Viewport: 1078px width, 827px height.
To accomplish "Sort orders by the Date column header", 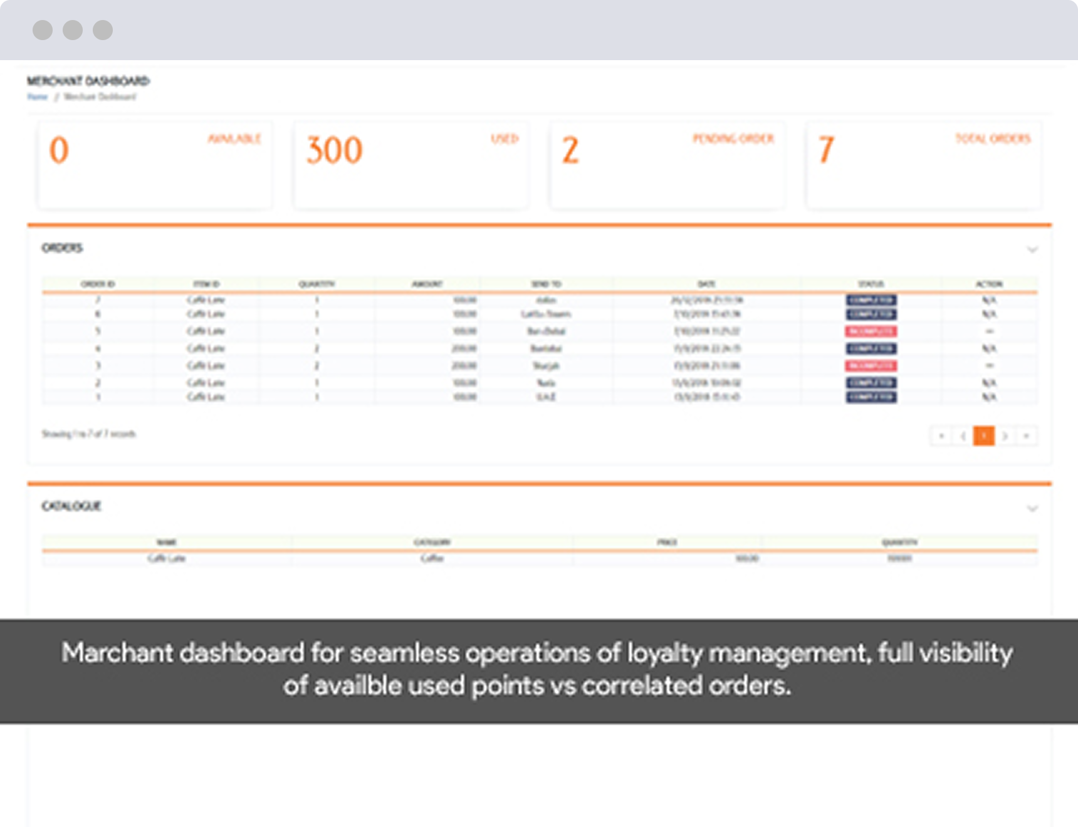I will pyautogui.click(x=706, y=284).
